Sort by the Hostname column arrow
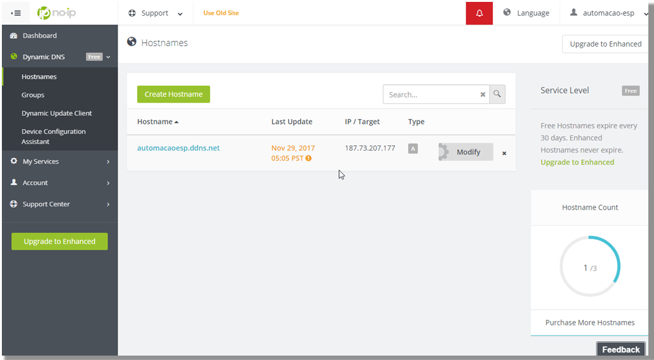 (177, 122)
